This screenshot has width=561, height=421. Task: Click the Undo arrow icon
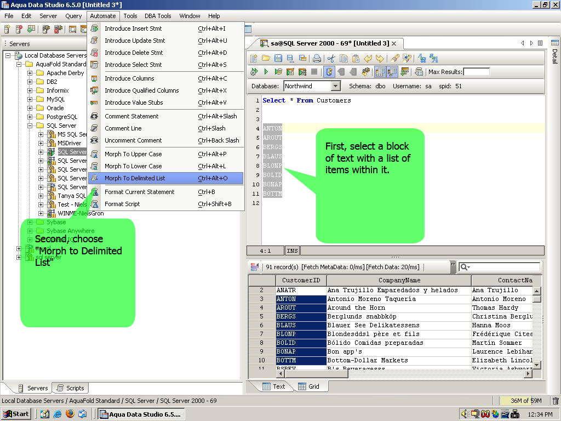[368, 58]
